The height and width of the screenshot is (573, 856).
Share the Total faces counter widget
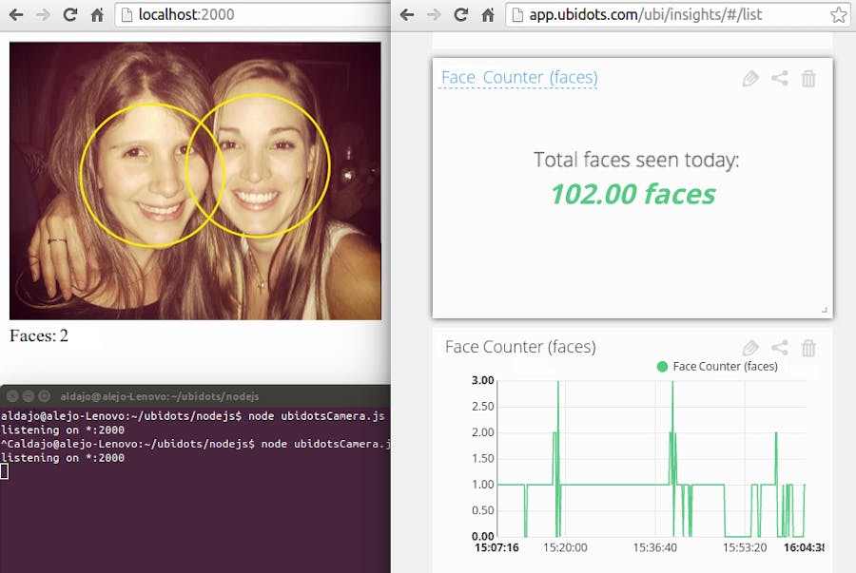click(x=780, y=79)
